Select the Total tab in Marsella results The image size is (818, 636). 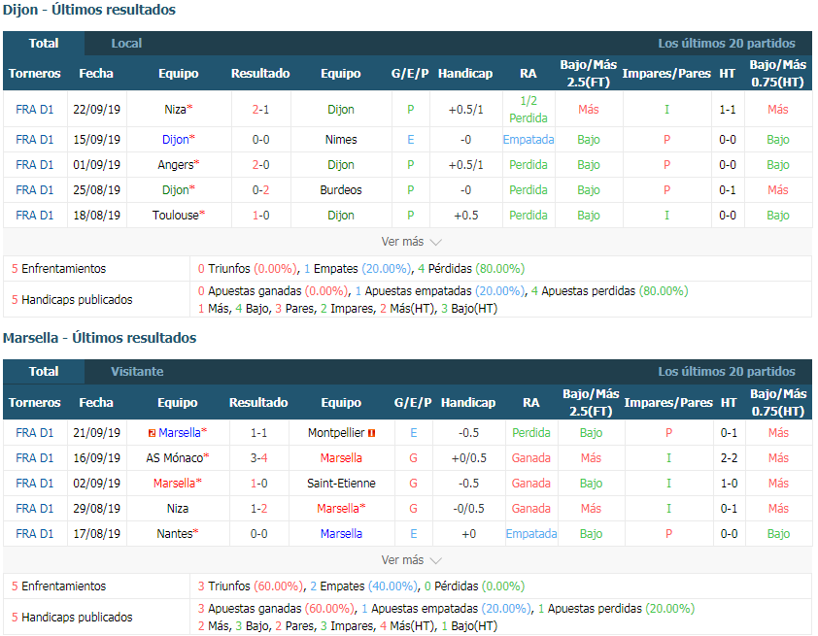pos(44,372)
